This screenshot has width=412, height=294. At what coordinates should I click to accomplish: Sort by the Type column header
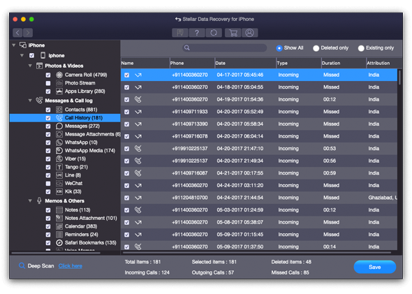coord(299,63)
